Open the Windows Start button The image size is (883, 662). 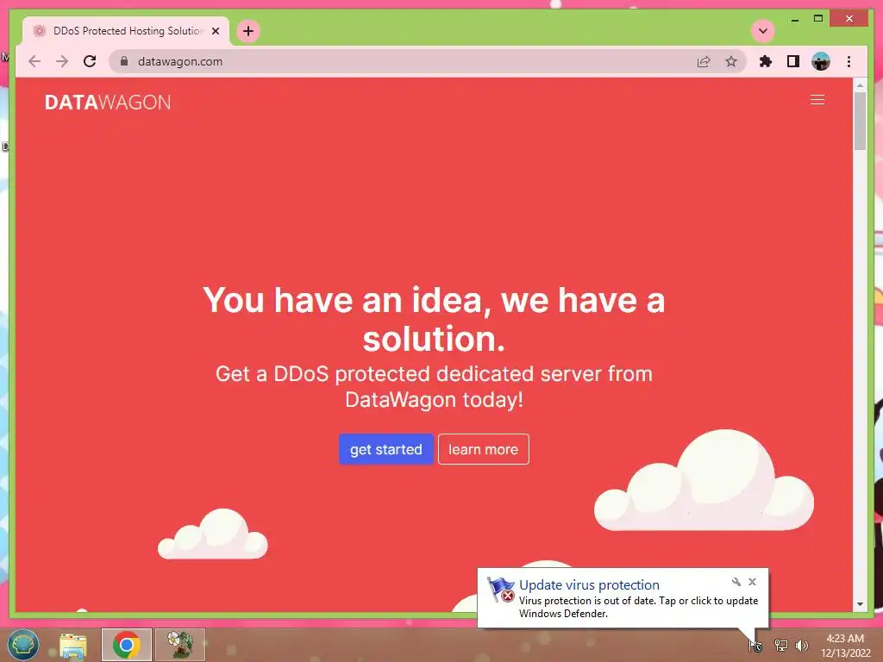click(x=23, y=645)
